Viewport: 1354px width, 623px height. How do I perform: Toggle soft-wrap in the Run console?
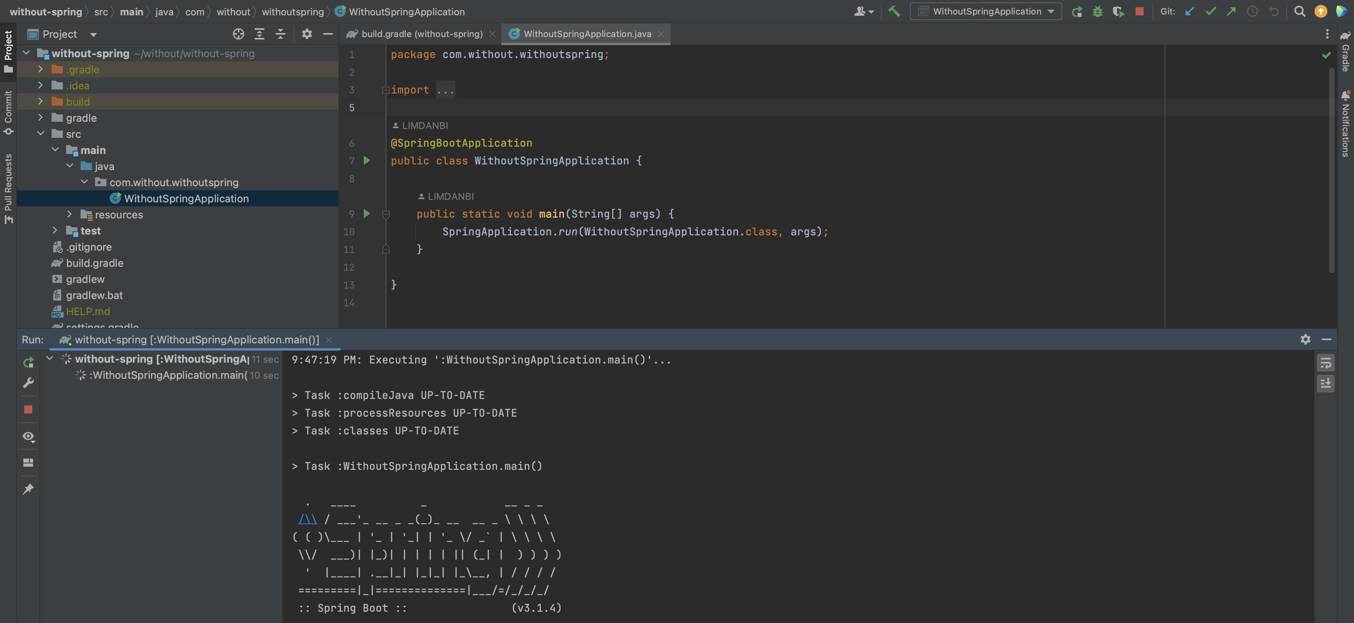tap(1326, 363)
